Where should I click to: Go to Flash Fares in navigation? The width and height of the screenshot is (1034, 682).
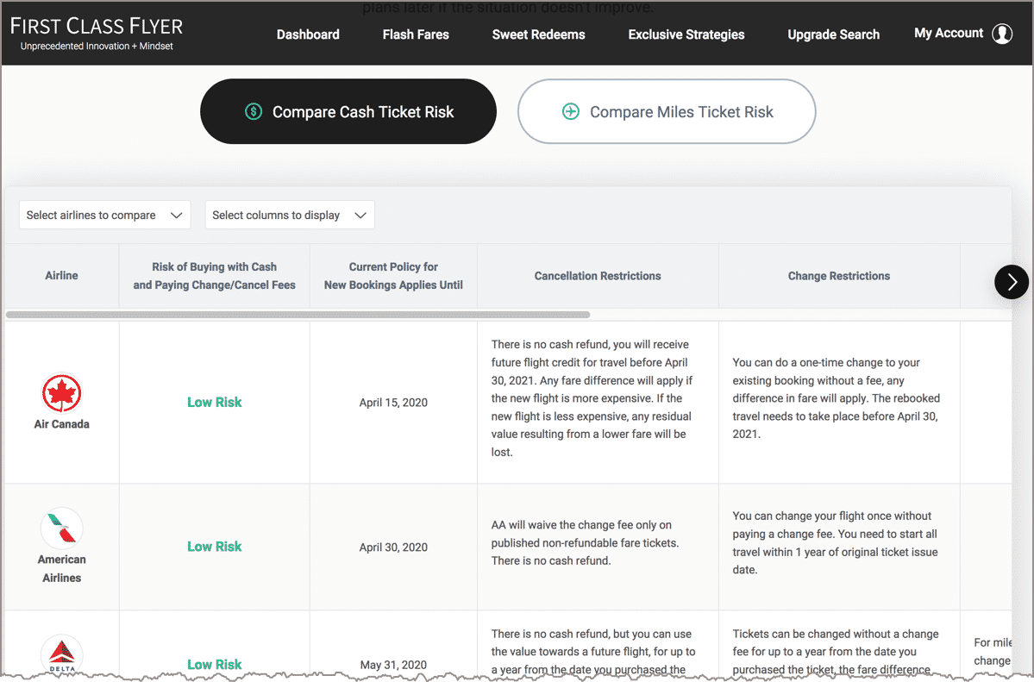point(416,34)
